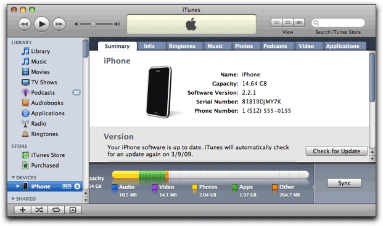Toggle shuffle mode
Viewport: 383px width, 226px height.
click(x=39, y=209)
